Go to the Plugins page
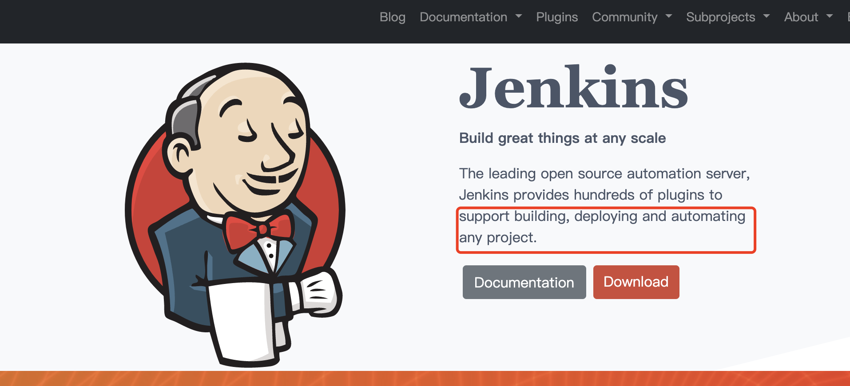 pos(556,17)
